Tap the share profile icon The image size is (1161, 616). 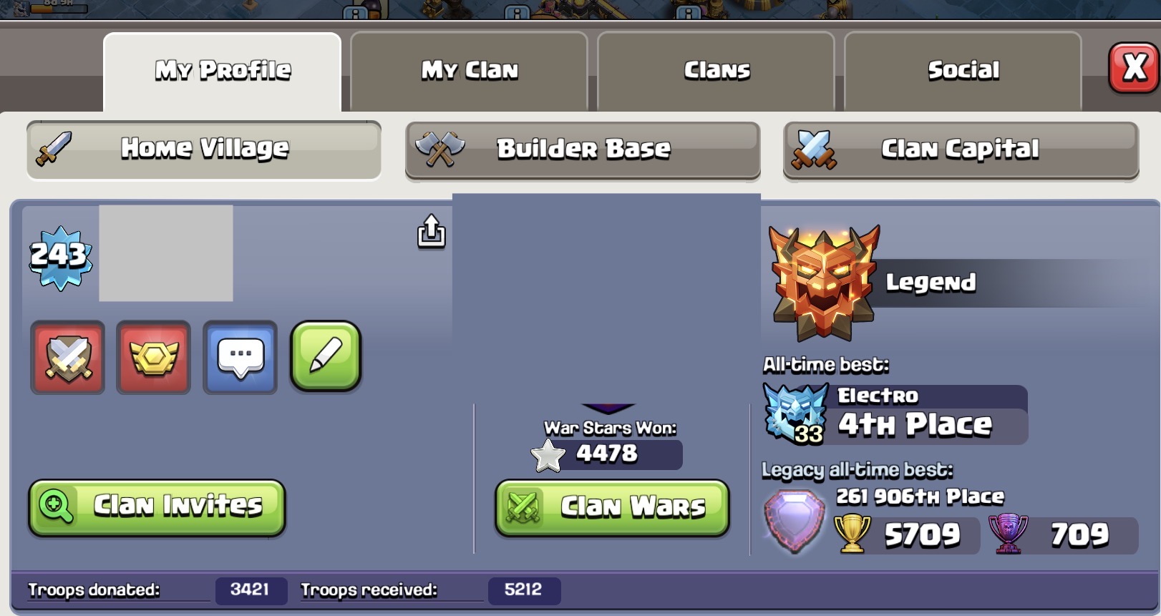(x=431, y=231)
